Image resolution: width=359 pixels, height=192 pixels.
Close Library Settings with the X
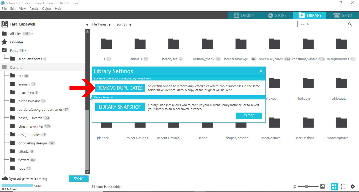pos(261,71)
